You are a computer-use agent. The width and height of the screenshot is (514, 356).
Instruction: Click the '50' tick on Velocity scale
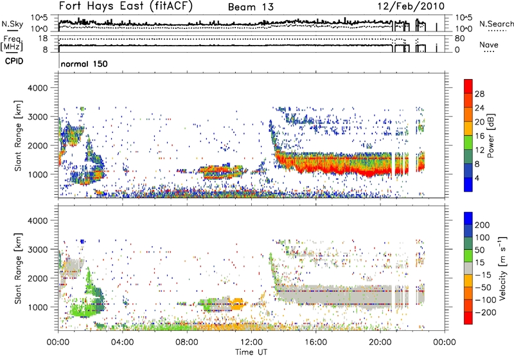(479, 250)
